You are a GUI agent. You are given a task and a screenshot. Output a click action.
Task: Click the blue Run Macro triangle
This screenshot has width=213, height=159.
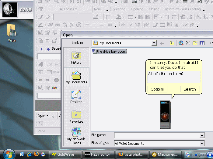coord(42,49)
